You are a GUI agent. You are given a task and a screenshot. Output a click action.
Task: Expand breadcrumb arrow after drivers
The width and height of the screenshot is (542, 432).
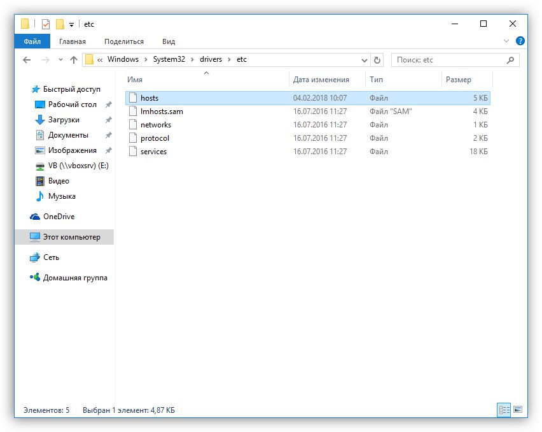click(x=229, y=60)
